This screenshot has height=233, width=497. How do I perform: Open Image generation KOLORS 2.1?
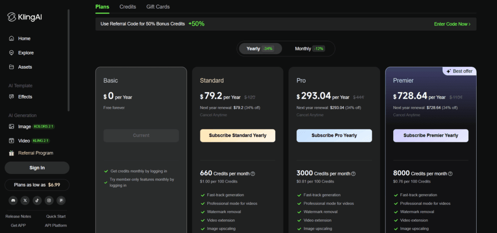[x=32, y=126]
